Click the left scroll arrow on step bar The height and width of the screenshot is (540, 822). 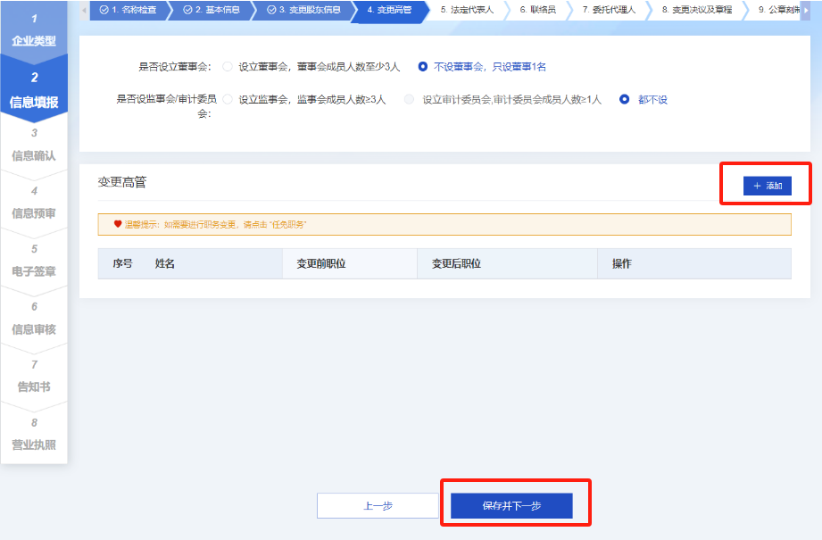tap(85, 10)
